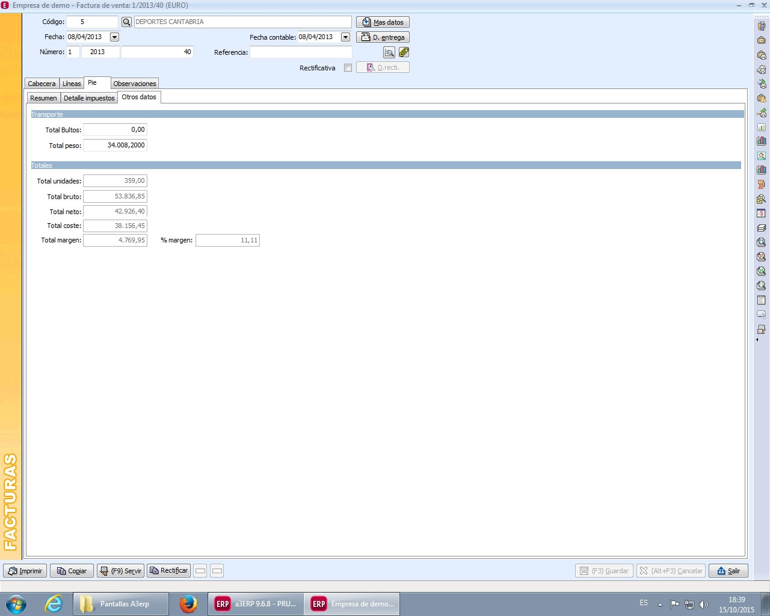Screen dimensions: 770x616
Task: Click the (Alt+F3) Cancelar button
Action: pyautogui.click(x=671, y=571)
